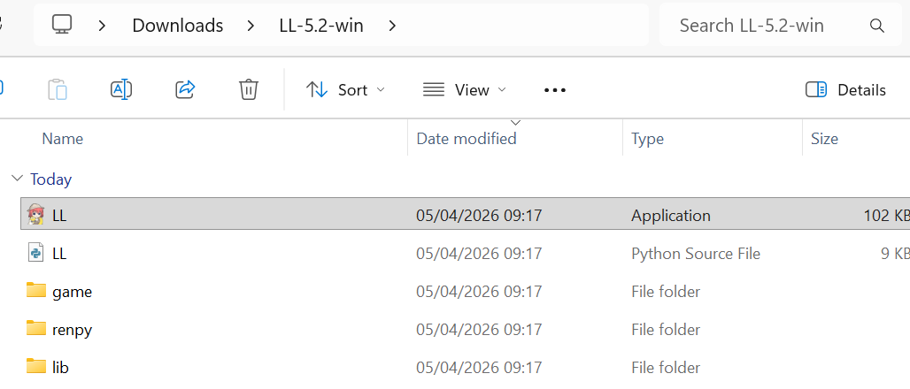Collapse the Today group
This screenshot has width=910, height=389.
tap(17, 179)
